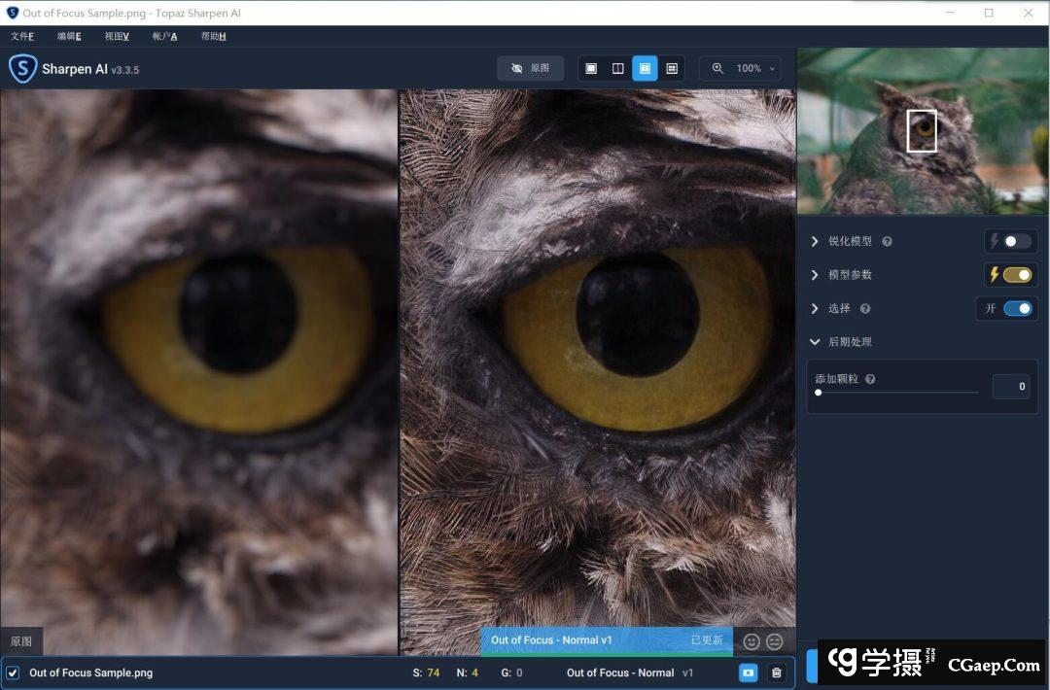Switch to comparison grid view
The height and width of the screenshot is (690, 1050).
tap(672, 69)
